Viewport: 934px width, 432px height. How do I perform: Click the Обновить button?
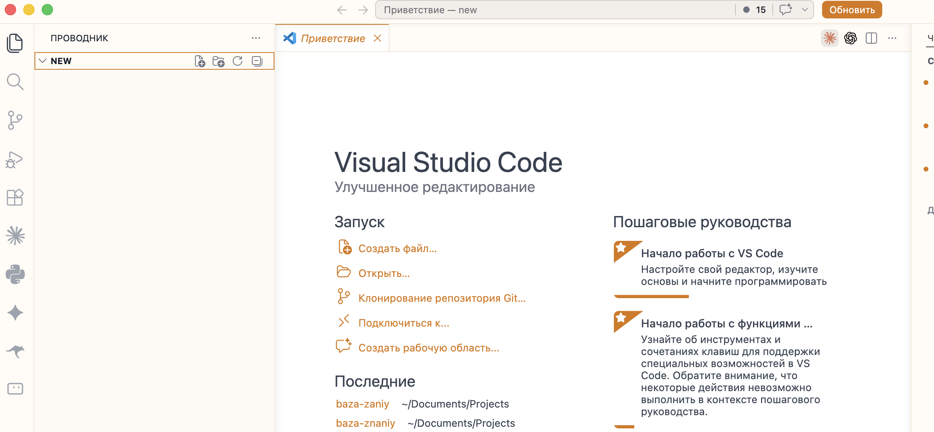852,10
